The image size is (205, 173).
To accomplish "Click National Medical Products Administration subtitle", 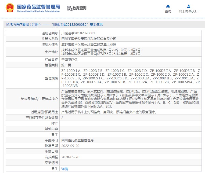I will click(x=38, y=11).
